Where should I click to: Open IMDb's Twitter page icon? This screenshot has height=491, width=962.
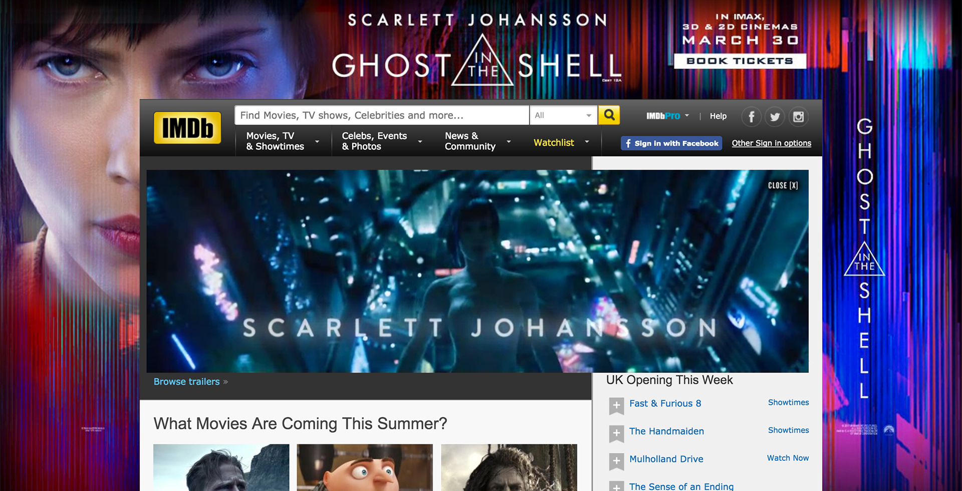point(775,117)
